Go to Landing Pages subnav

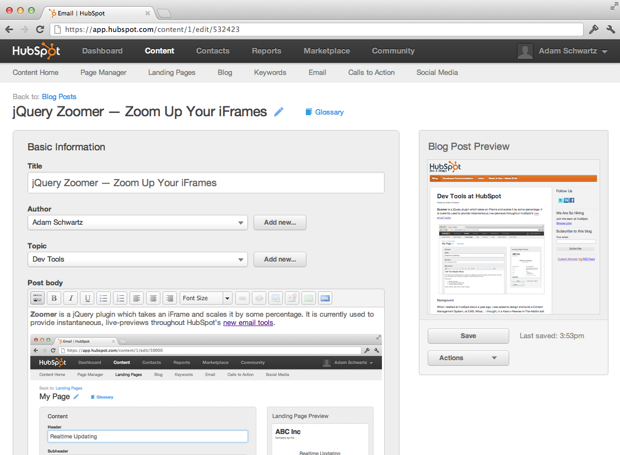[x=171, y=73]
